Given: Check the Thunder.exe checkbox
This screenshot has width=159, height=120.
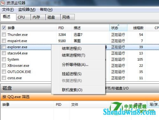Looking at the screenshot, I should click(x=4, y=35).
